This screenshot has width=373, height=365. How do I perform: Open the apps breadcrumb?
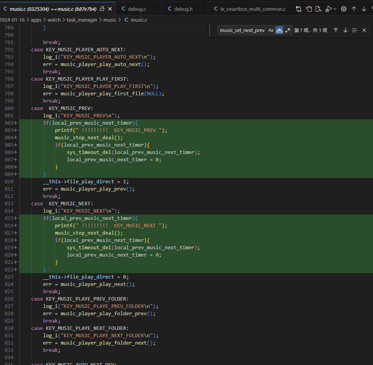point(36,20)
